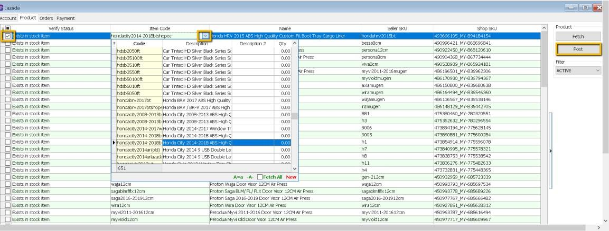
Task: Expand the ACTIVE filter dropdown
Action: (597, 70)
